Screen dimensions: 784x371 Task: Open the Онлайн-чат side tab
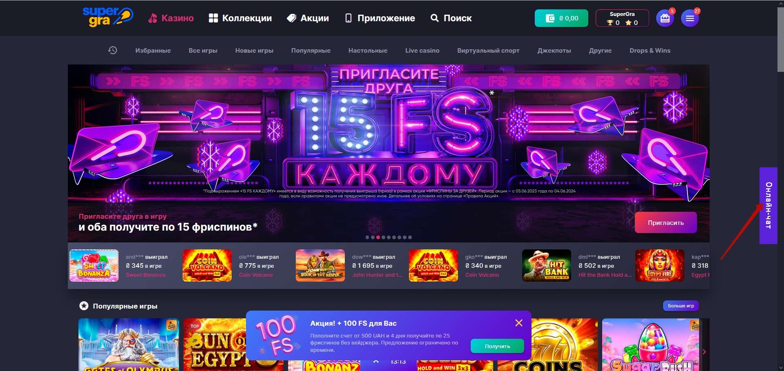pyautogui.click(x=768, y=206)
